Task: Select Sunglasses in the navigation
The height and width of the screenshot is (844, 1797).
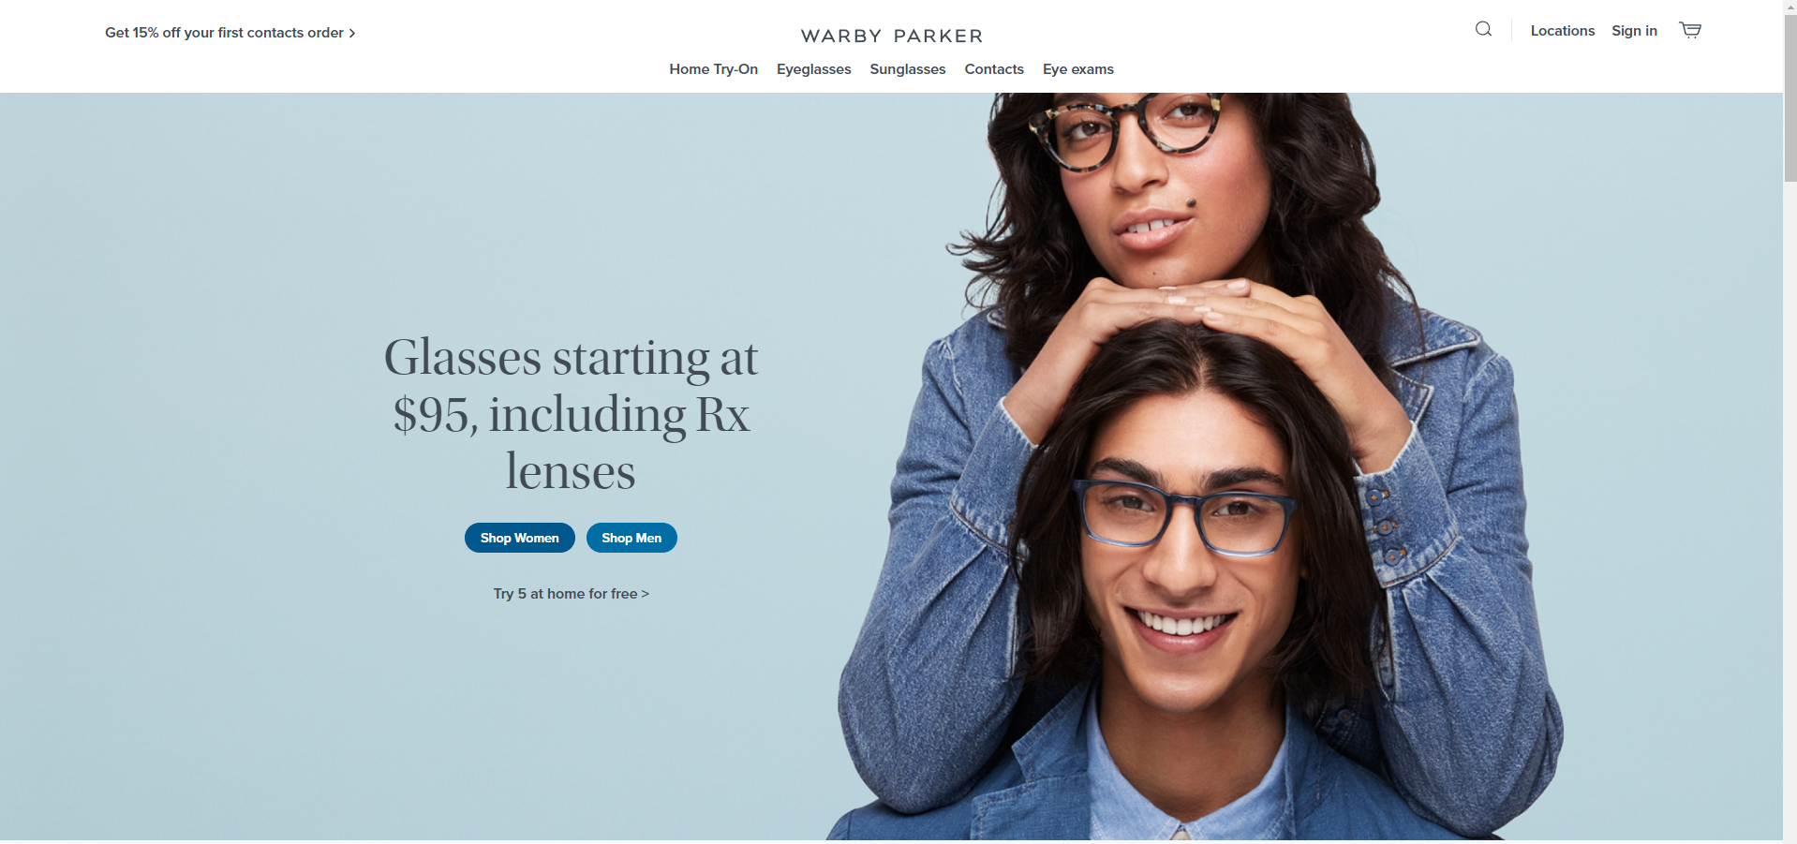Action: coord(907,69)
